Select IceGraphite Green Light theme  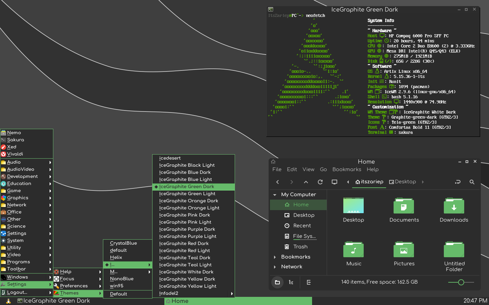(194, 194)
